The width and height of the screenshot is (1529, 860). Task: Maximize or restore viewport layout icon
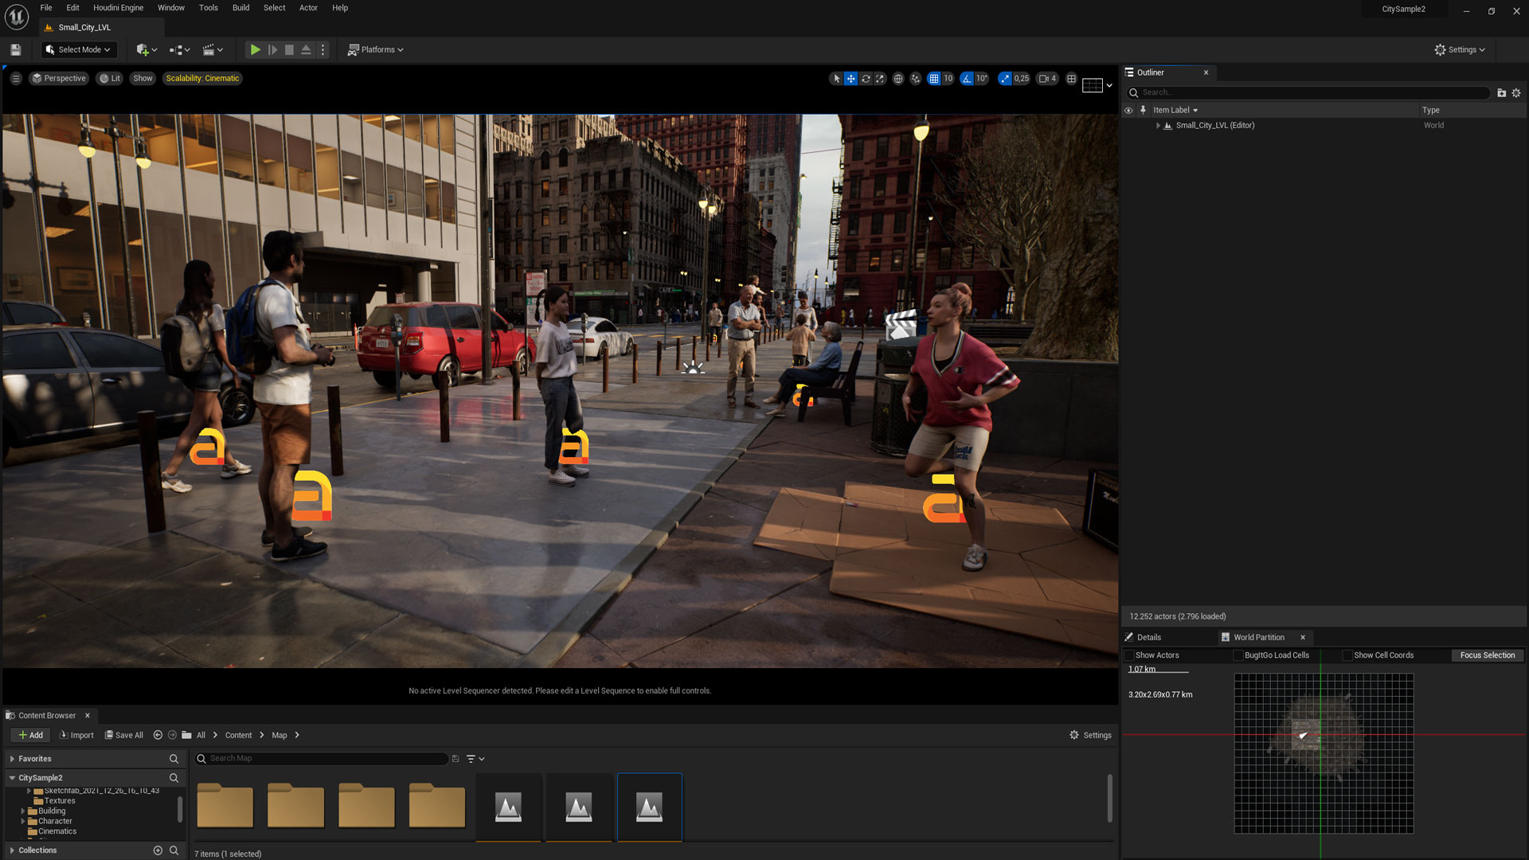click(1072, 78)
